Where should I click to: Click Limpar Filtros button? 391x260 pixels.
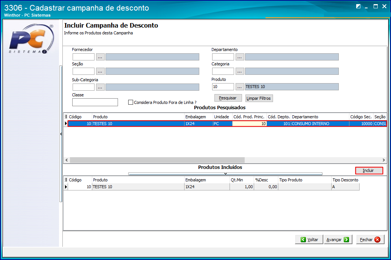coord(259,98)
